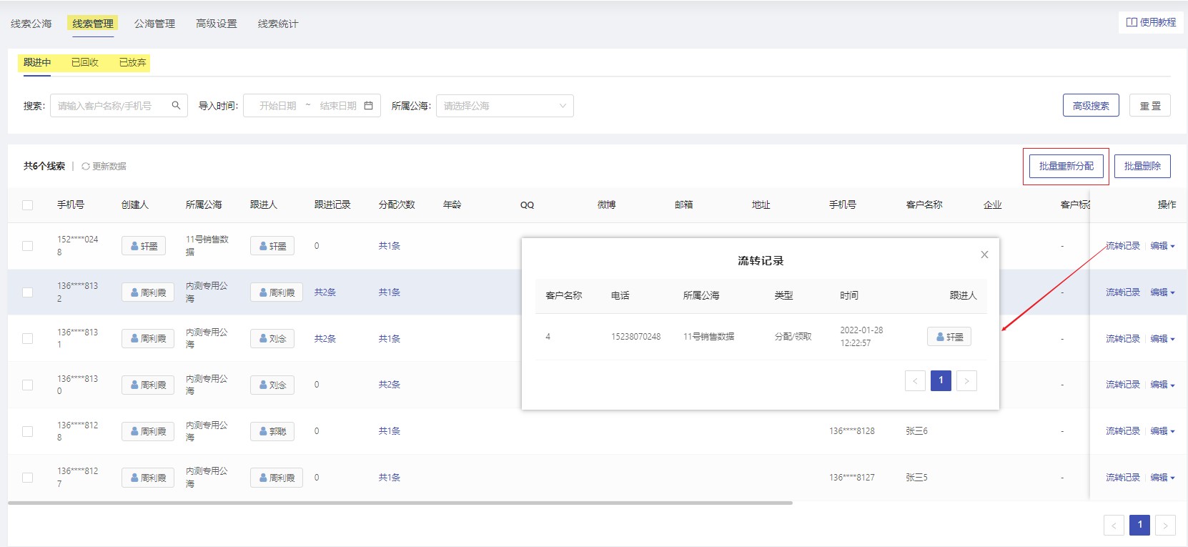This screenshot has width=1188, height=547.
Task: Click page 1 in 流转记录 popup
Action: tap(941, 381)
